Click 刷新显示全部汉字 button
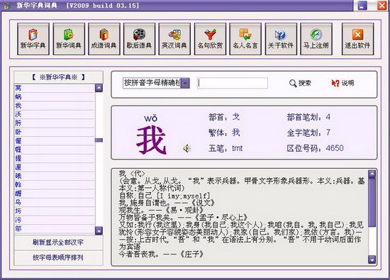 [x=58, y=242]
